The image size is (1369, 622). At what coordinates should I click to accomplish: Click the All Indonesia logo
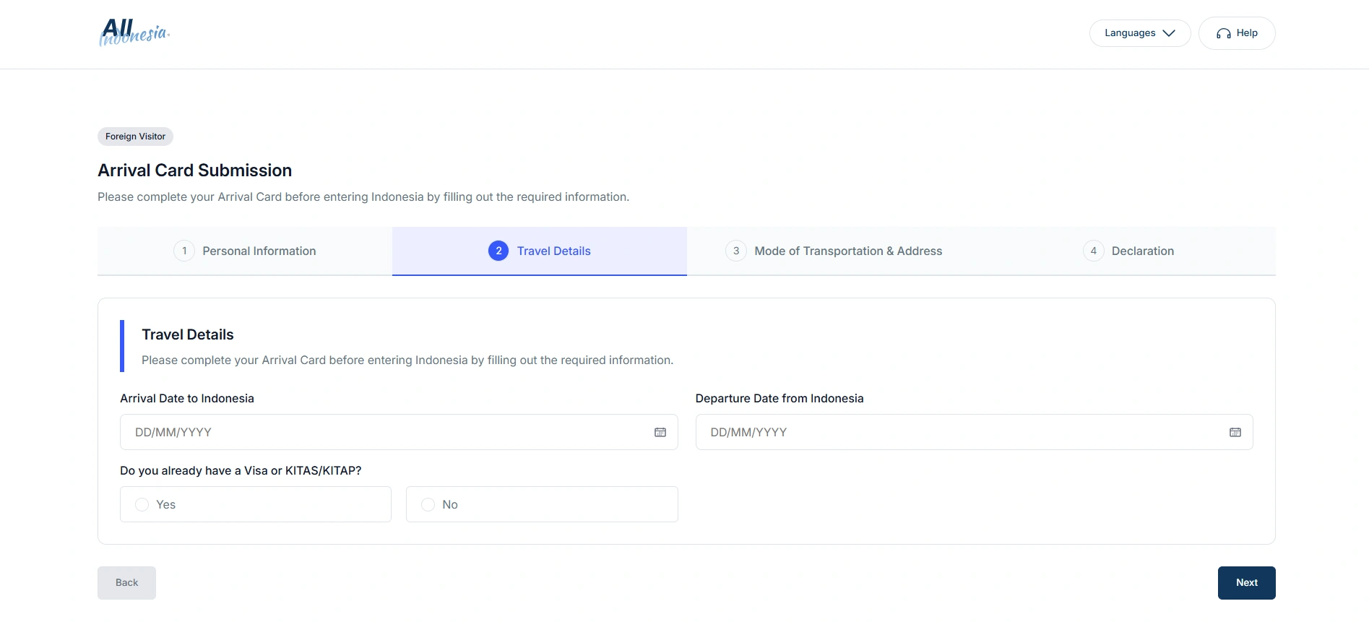pyautogui.click(x=134, y=33)
